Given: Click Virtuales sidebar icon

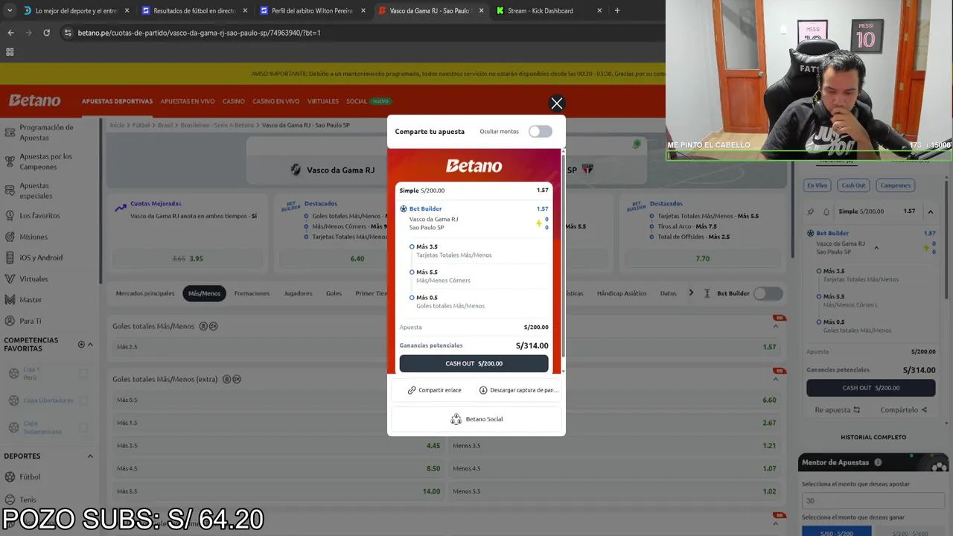Looking at the screenshot, I should (10, 278).
